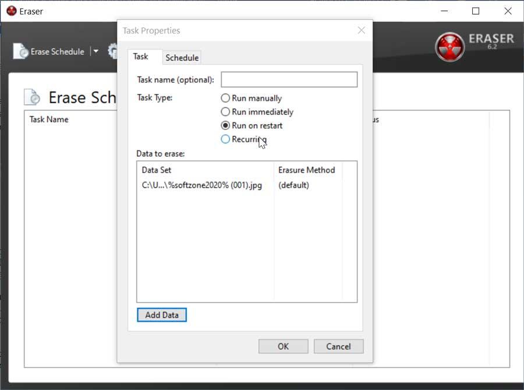This screenshot has width=524, height=390.
Task: Click the Eraser logo icon at top right
Action: [449, 47]
